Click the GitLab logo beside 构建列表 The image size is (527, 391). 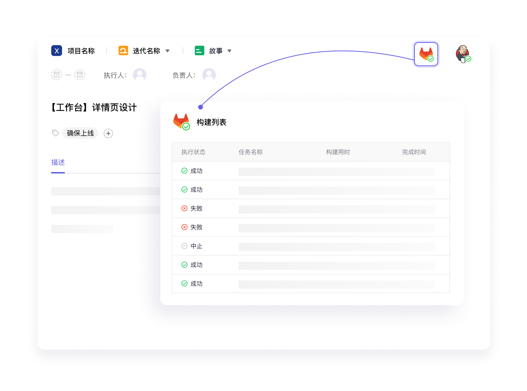[181, 122]
